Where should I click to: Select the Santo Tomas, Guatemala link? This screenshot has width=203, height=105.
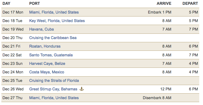tap(51, 55)
